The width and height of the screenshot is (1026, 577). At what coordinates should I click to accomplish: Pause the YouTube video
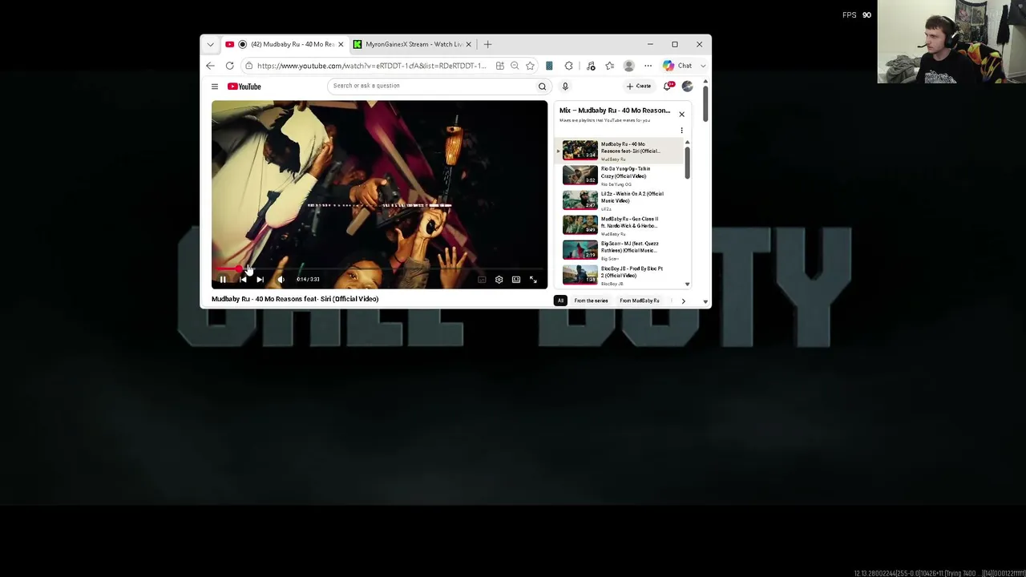click(x=223, y=280)
